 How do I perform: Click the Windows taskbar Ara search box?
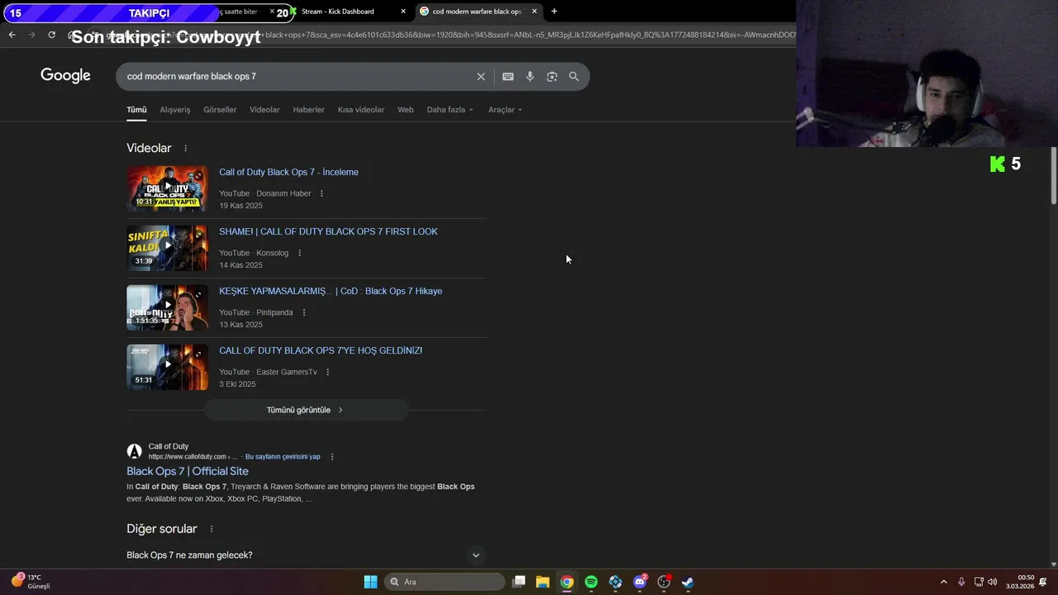446,582
